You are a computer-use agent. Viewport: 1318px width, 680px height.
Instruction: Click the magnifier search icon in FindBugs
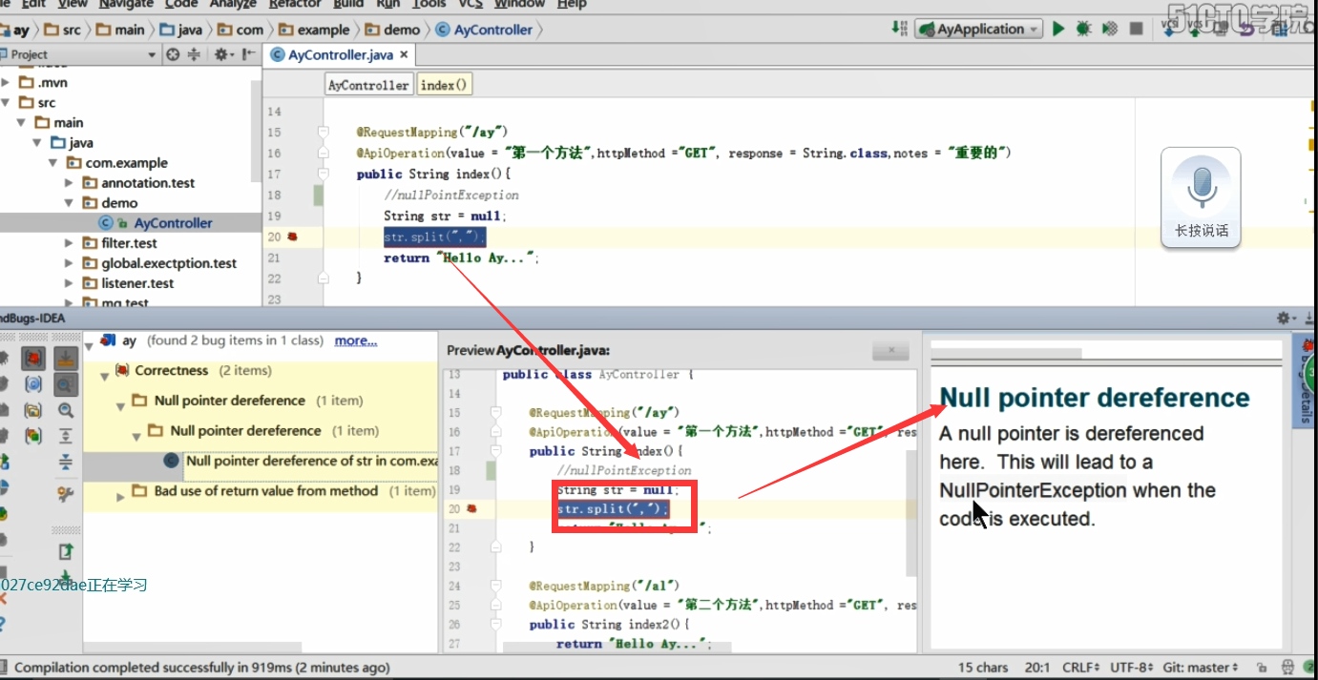pyautogui.click(x=66, y=411)
